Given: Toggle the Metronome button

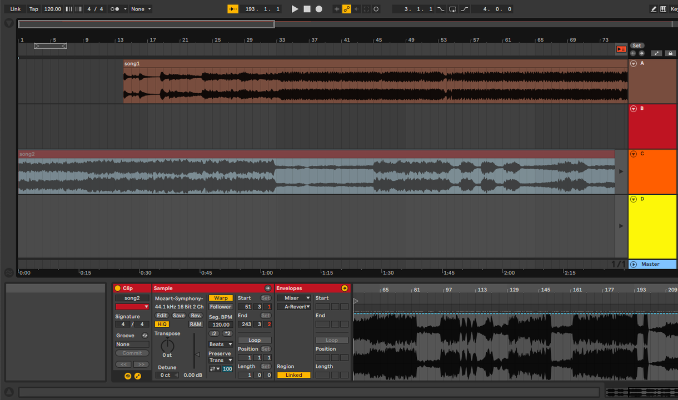Looking at the screenshot, I should coord(114,9).
